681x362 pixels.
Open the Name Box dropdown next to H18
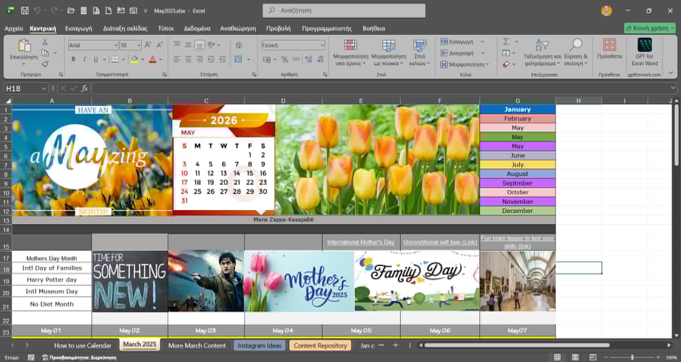pyautogui.click(x=44, y=88)
